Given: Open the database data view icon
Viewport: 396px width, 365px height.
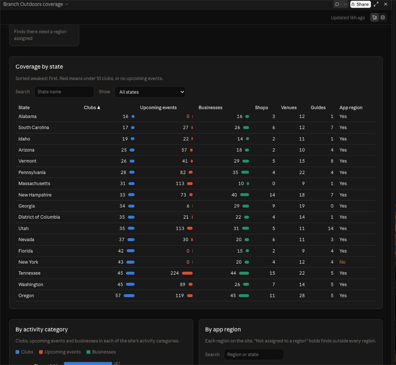Looking at the screenshot, I should tap(383, 18).
